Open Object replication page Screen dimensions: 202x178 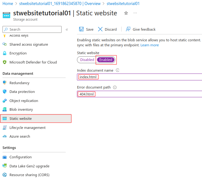(24, 101)
